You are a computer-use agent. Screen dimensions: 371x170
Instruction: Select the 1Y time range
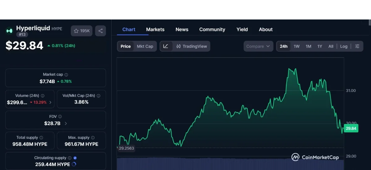[320, 46]
